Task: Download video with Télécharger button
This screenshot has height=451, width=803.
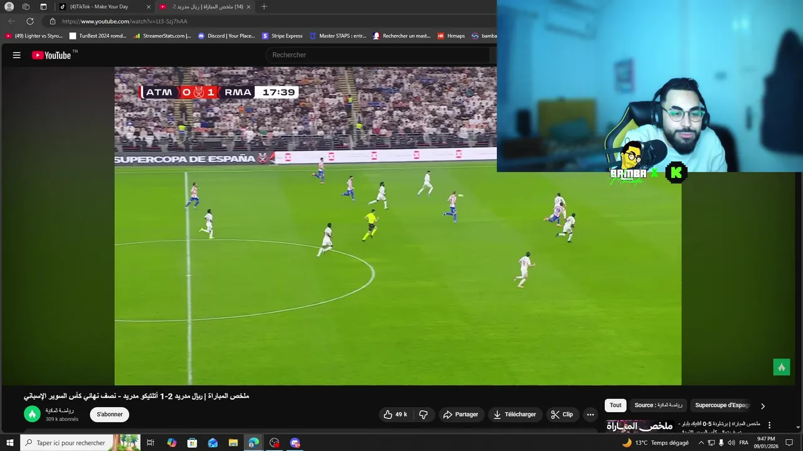Action: point(514,415)
